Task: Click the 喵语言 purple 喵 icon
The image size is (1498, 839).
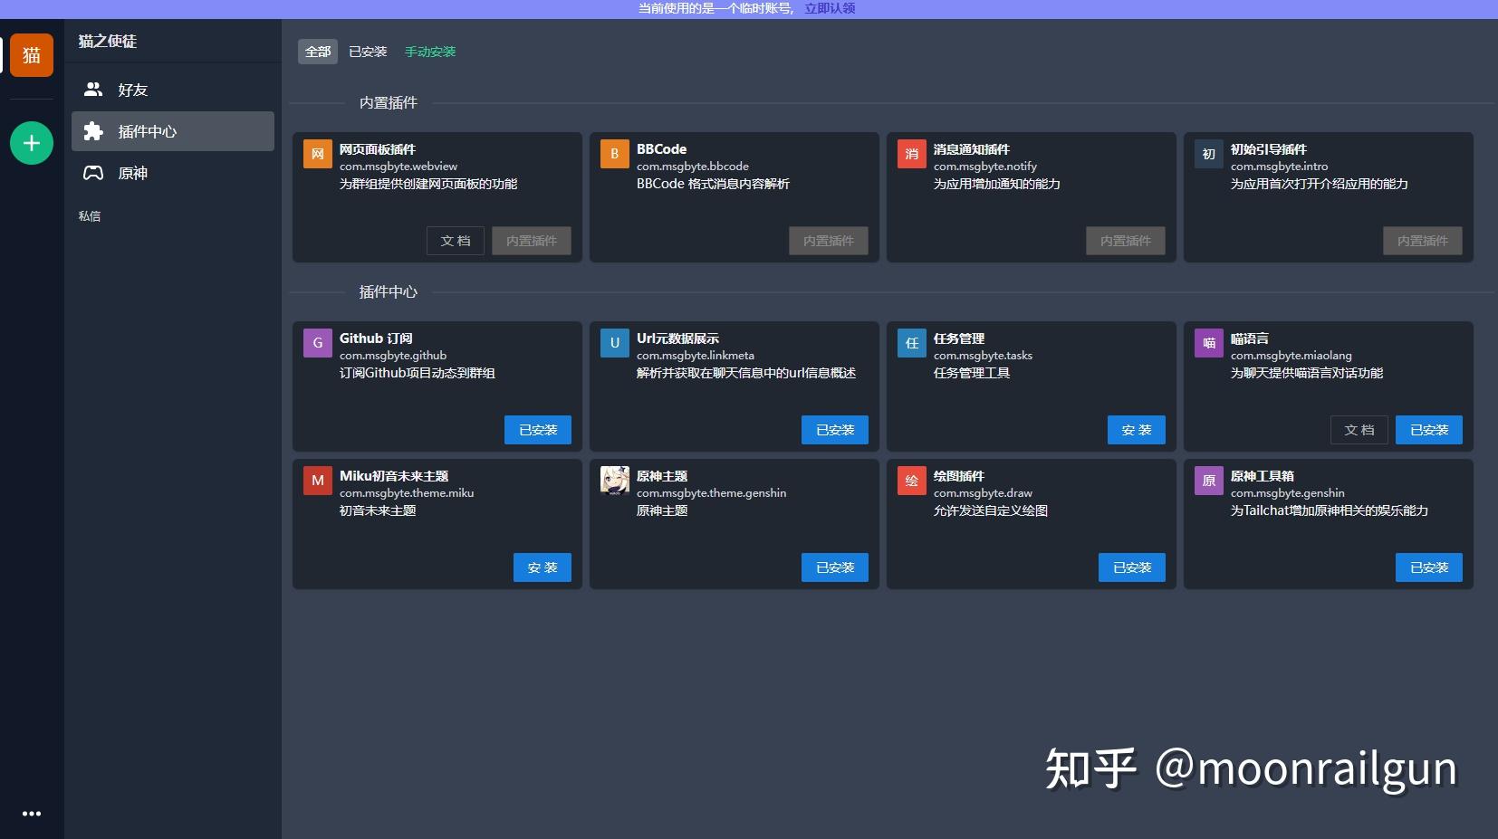Action: pos(1209,343)
